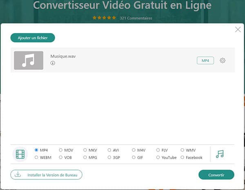Click the Convertisseur Vidéo Gratuit heading

(122, 5)
